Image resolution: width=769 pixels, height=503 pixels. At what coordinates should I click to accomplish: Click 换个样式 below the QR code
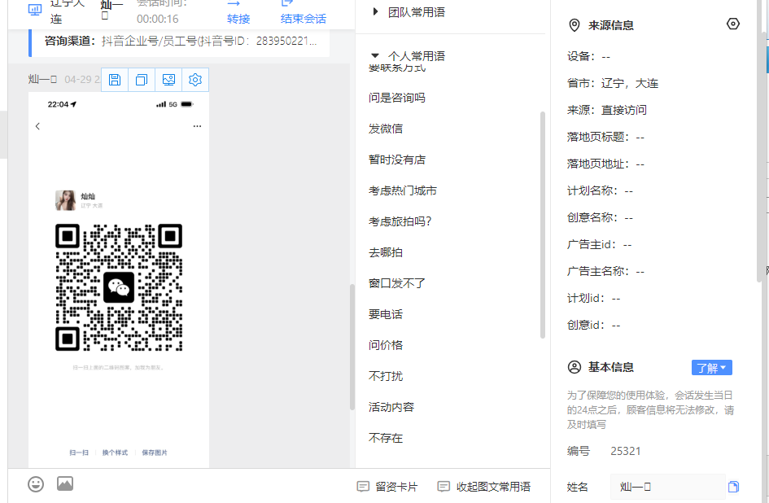tap(115, 453)
